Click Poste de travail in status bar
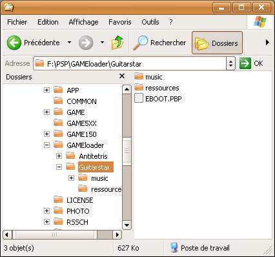The height and width of the screenshot is (257, 275). 199,248
